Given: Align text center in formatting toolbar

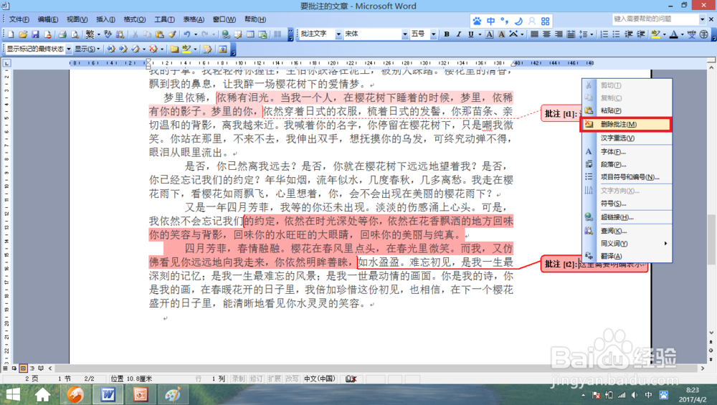Looking at the screenshot, I should tap(546, 34).
